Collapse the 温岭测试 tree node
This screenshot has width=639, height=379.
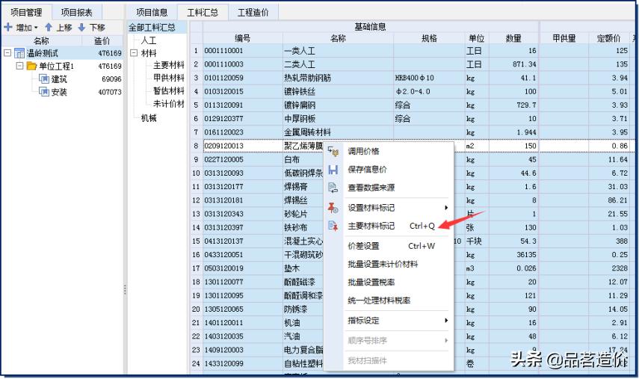coord(7,53)
